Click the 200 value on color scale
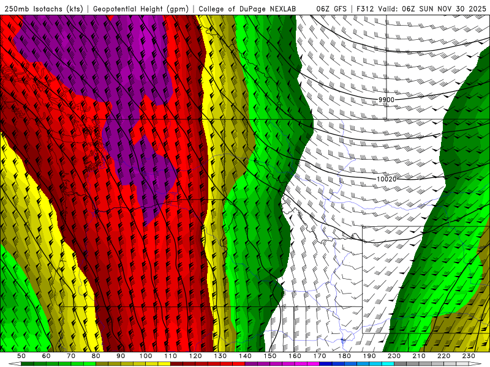Screen dimensions: 490x367 [x=394, y=356]
